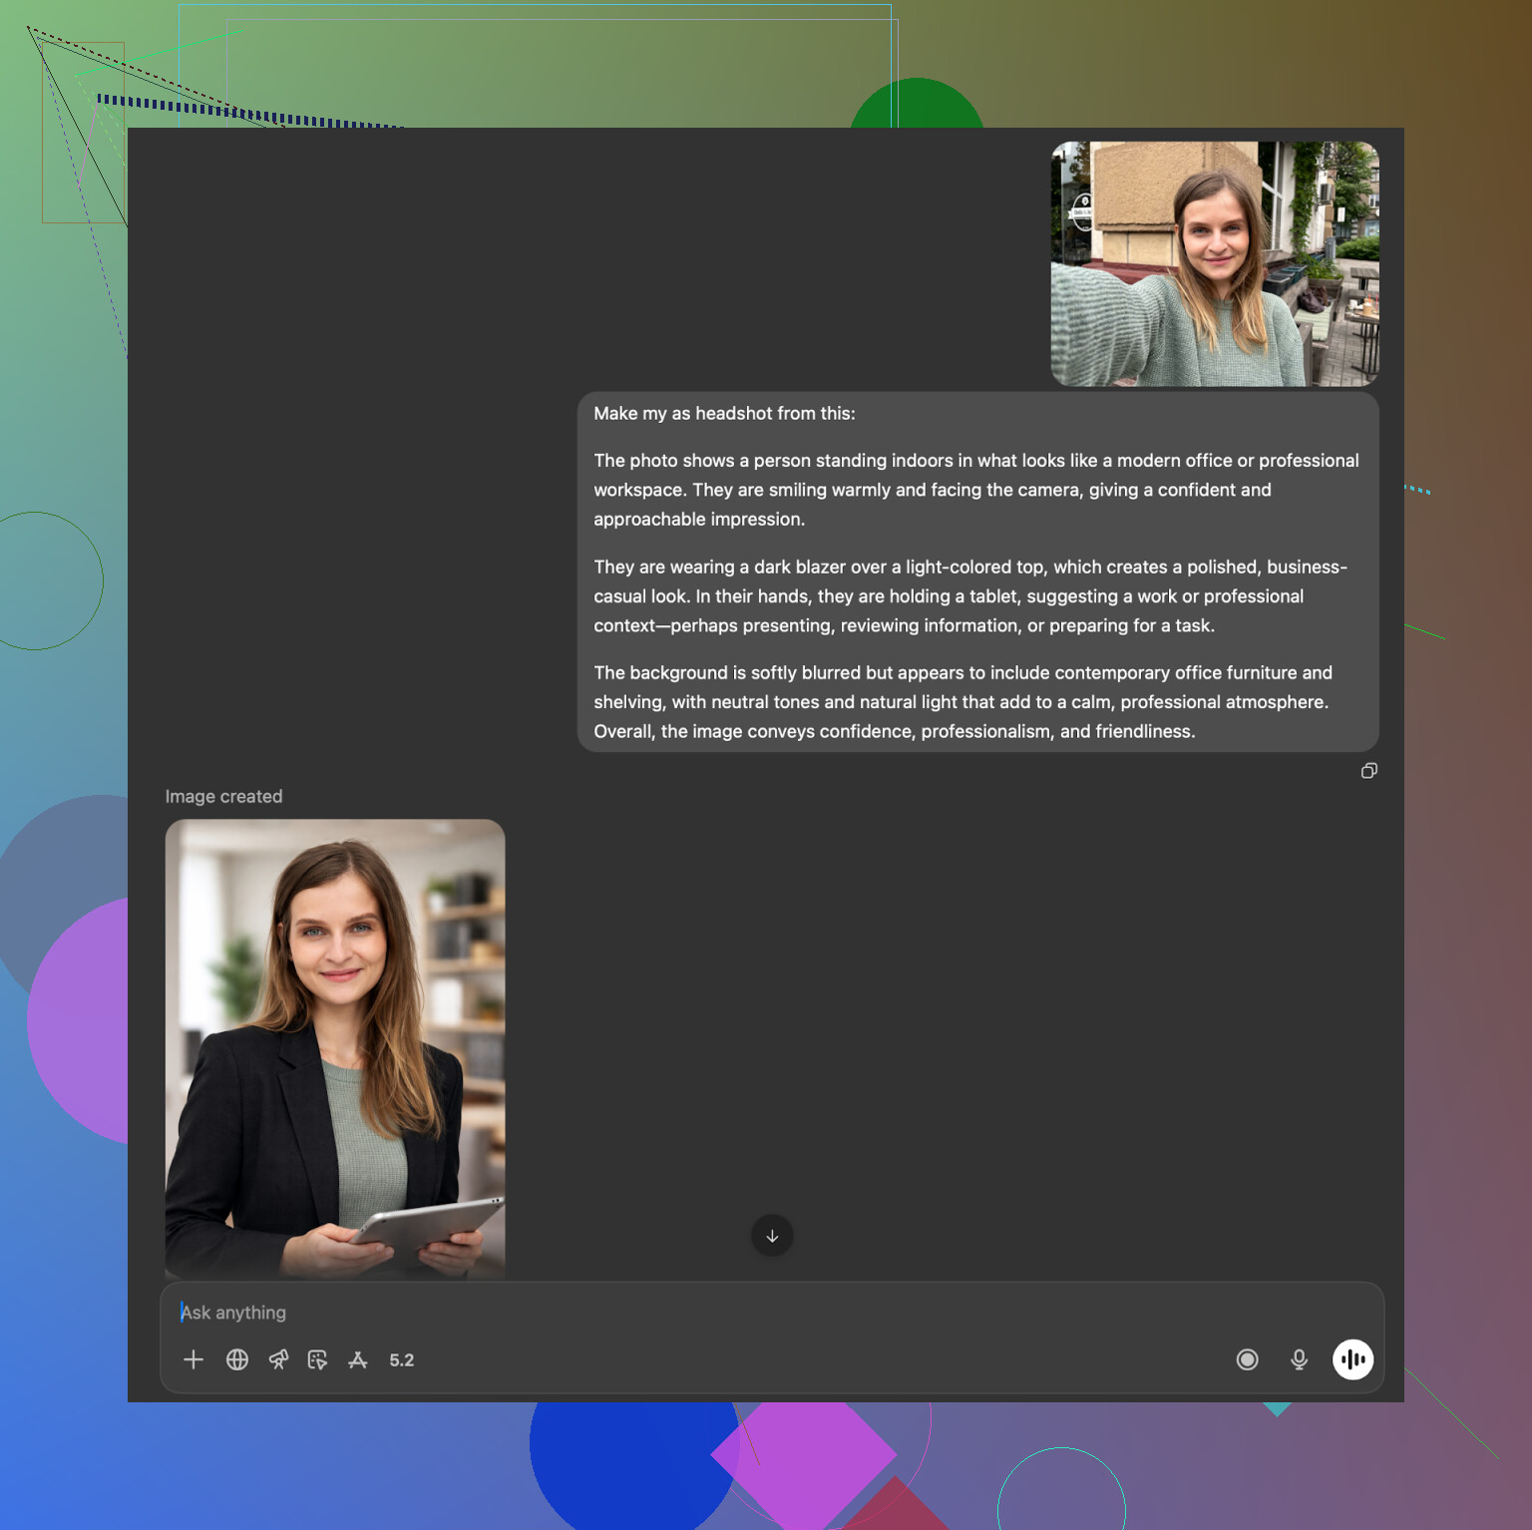
Task: Click the circular record button
Action: coord(1247,1359)
